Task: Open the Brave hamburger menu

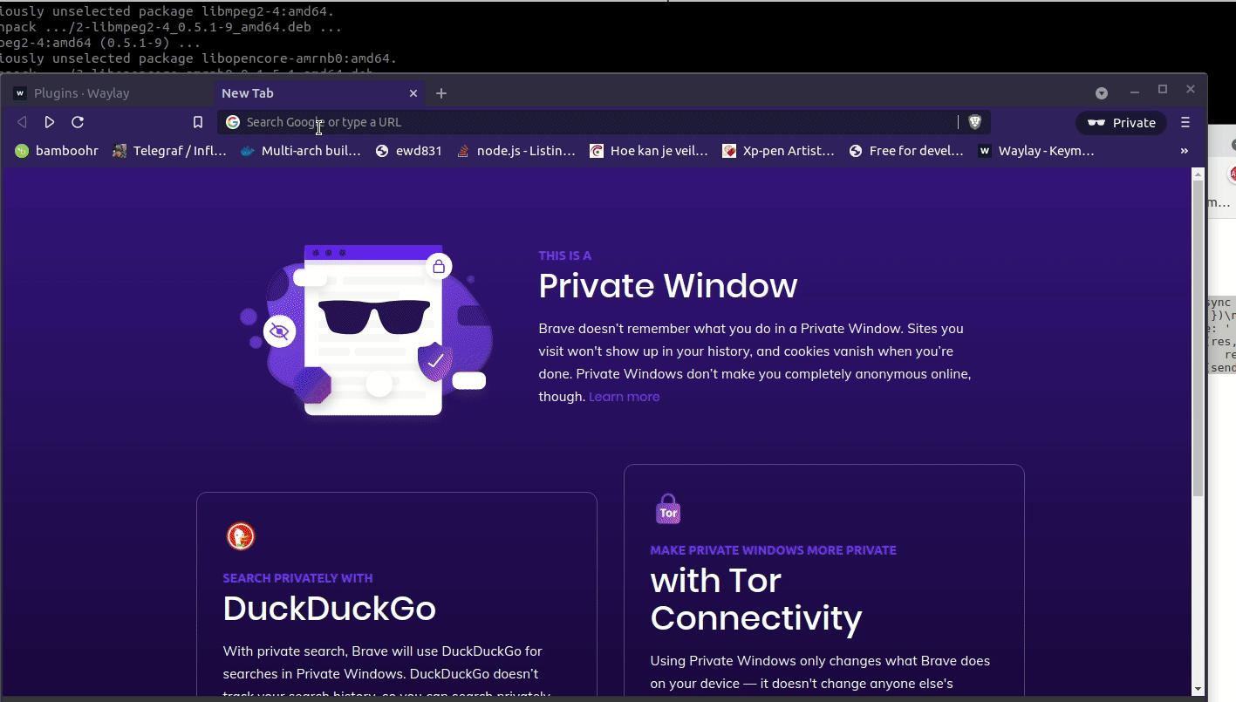Action: pos(1185,122)
